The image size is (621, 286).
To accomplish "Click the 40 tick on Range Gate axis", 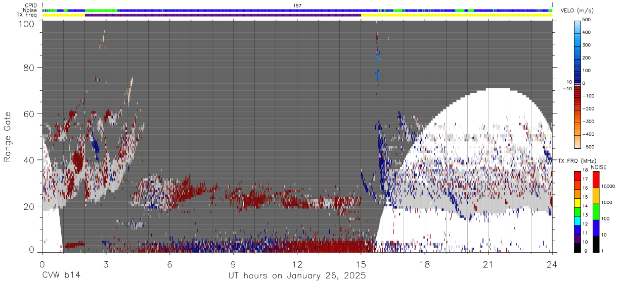I will click(28, 160).
